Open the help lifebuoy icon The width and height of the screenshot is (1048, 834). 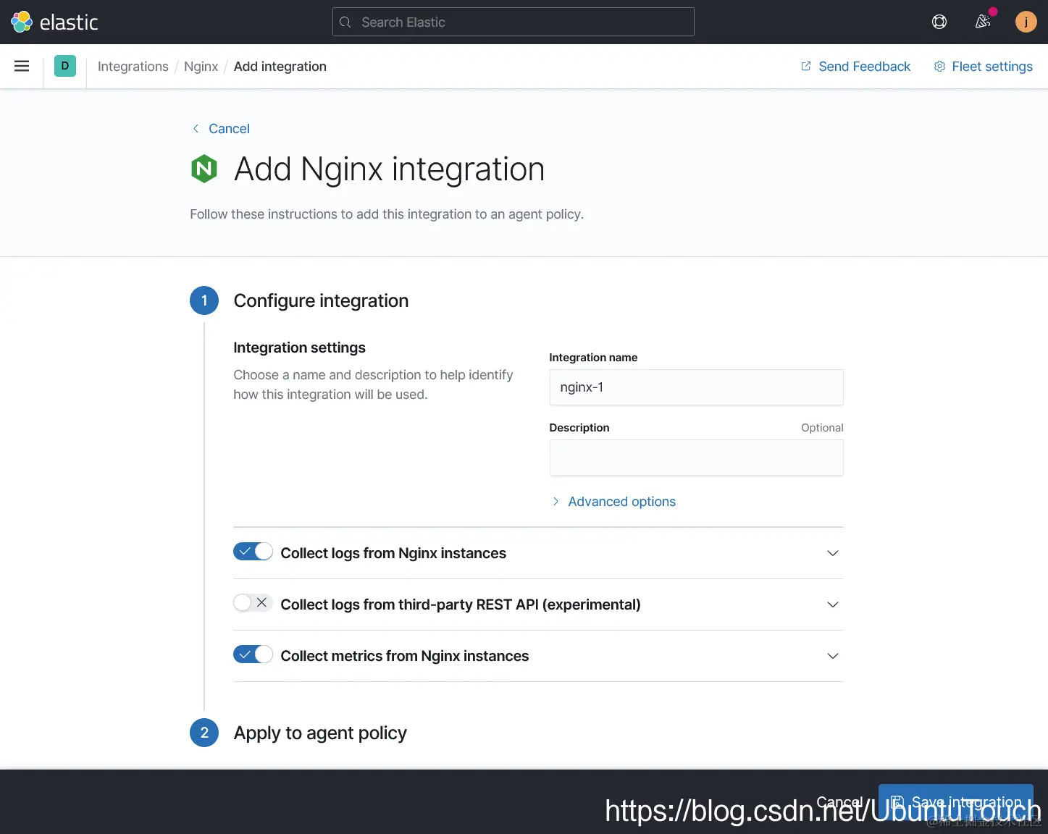[x=939, y=22]
